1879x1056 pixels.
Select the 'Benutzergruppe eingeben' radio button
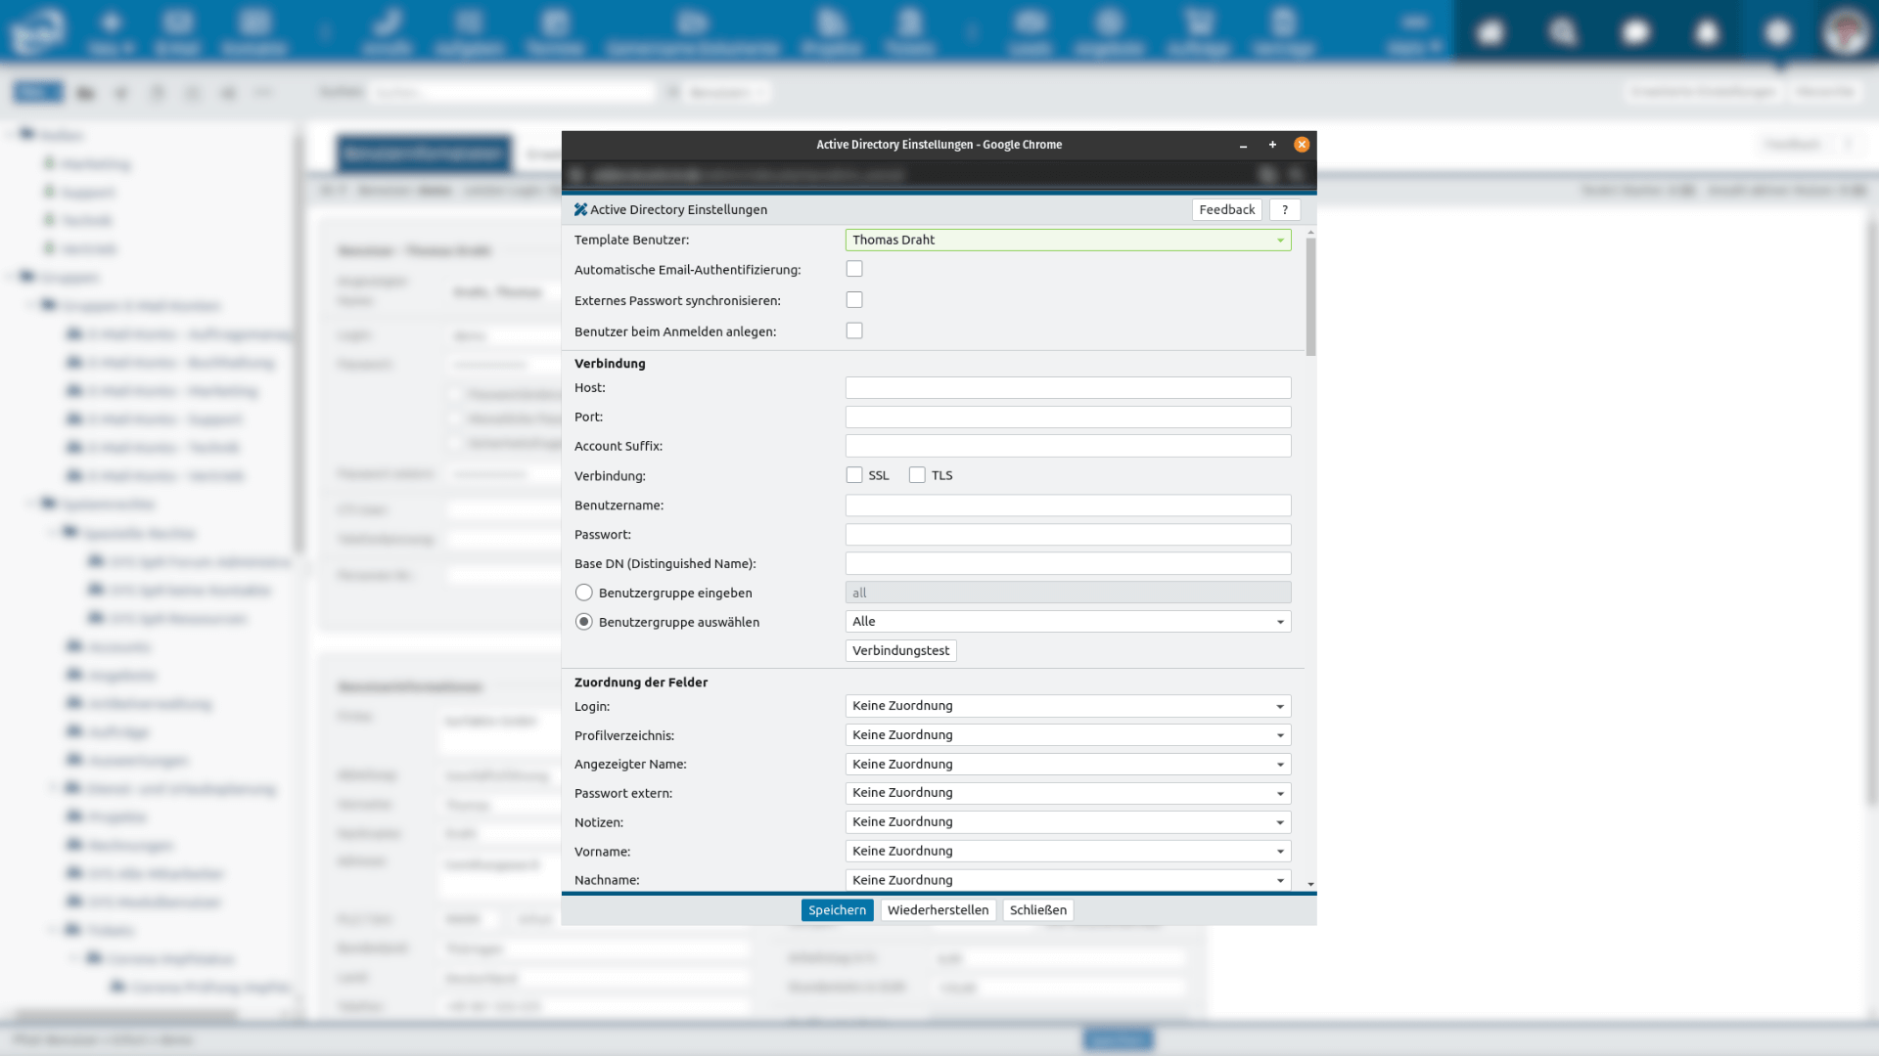click(584, 592)
